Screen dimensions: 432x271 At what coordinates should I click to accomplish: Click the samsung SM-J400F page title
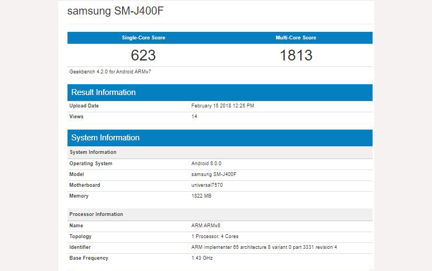coord(115,11)
